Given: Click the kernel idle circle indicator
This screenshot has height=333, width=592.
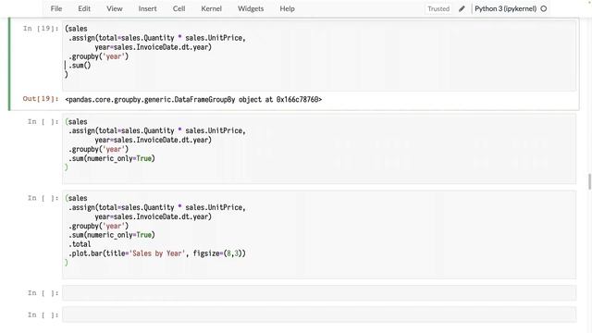Looking at the screenshot, I should 544,8.
